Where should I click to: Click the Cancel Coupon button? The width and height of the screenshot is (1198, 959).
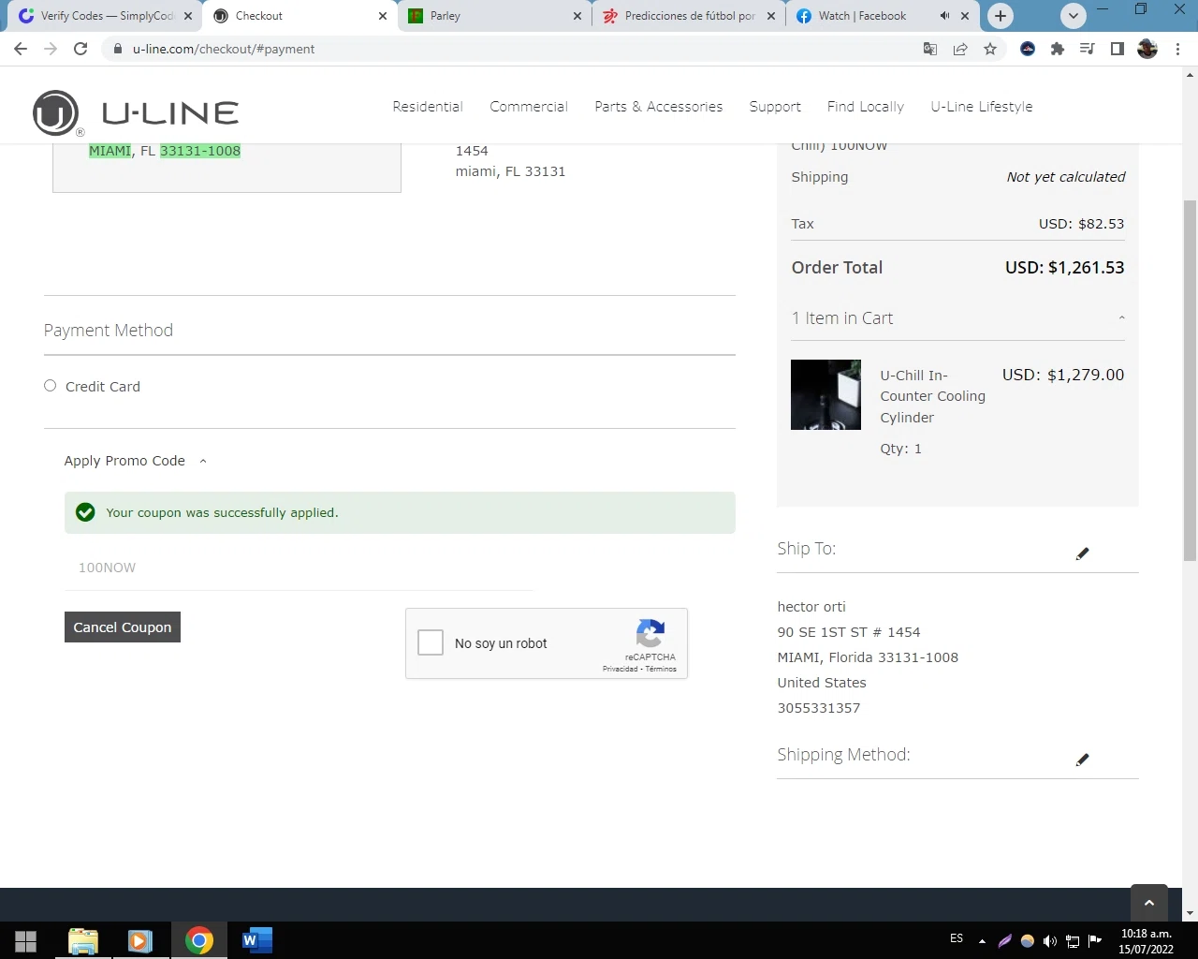click(123, 627)
